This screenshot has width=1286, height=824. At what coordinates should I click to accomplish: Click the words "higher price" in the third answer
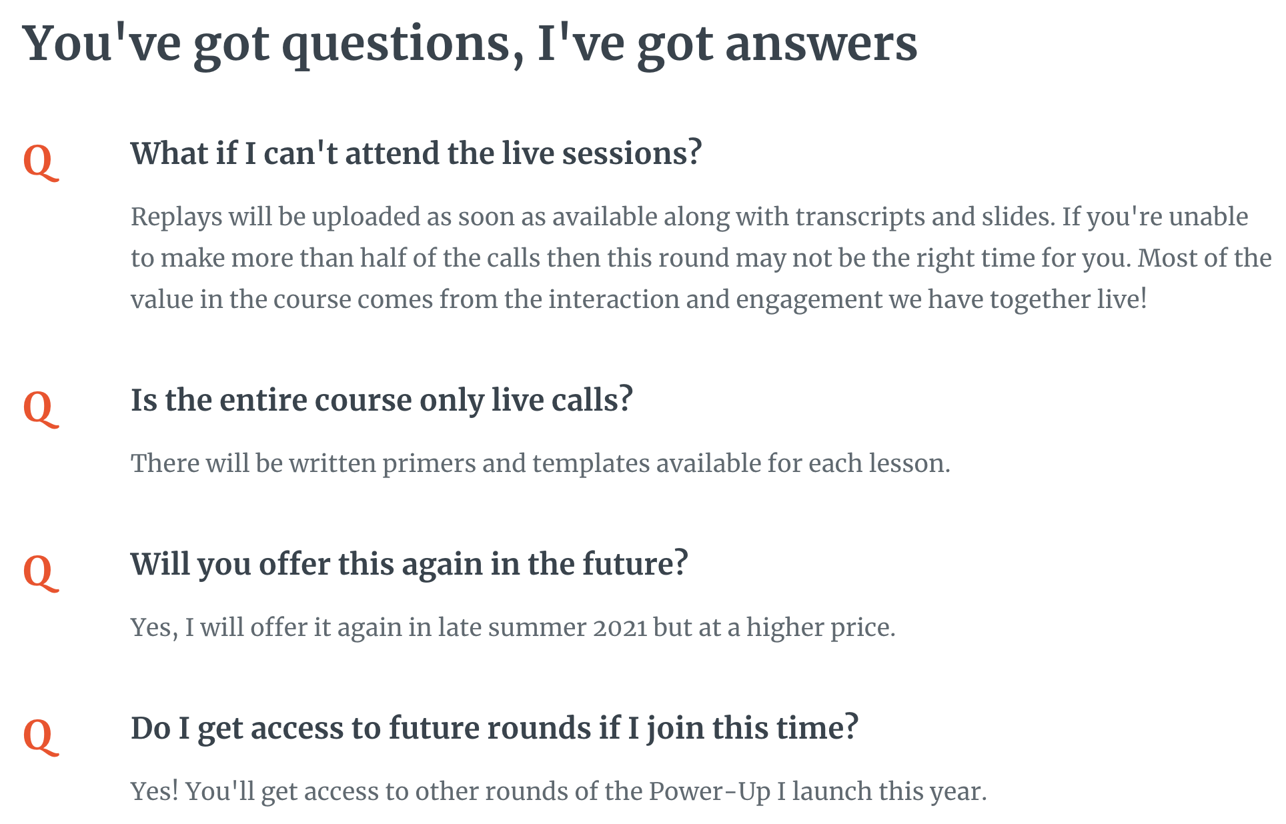tap(820, 628)
